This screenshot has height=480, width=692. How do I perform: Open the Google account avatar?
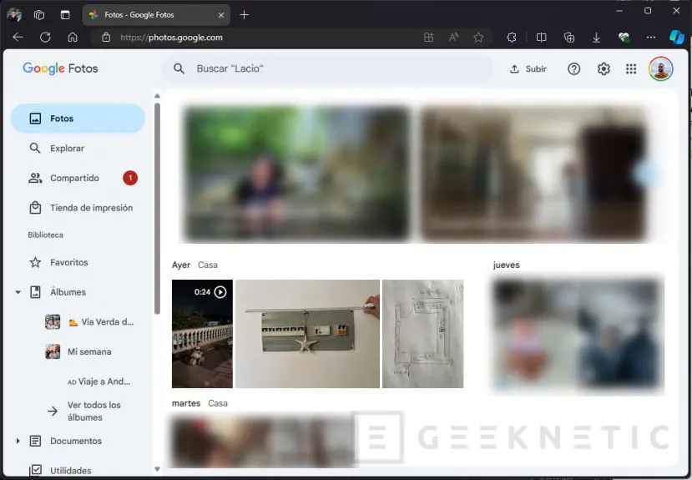660,68
